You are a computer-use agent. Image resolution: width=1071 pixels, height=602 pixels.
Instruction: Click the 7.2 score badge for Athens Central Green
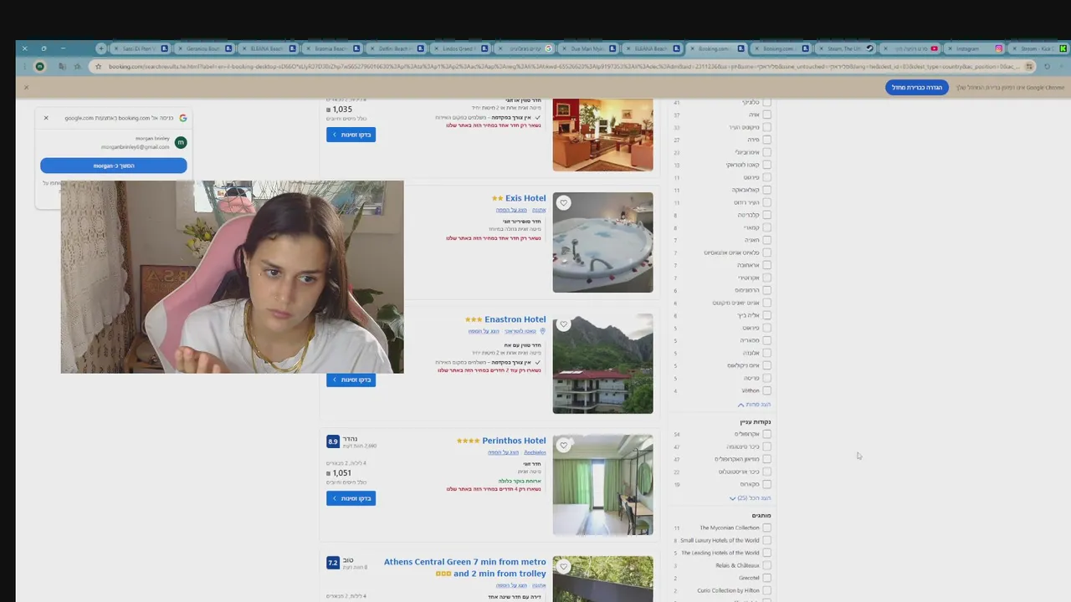point(333,563)
